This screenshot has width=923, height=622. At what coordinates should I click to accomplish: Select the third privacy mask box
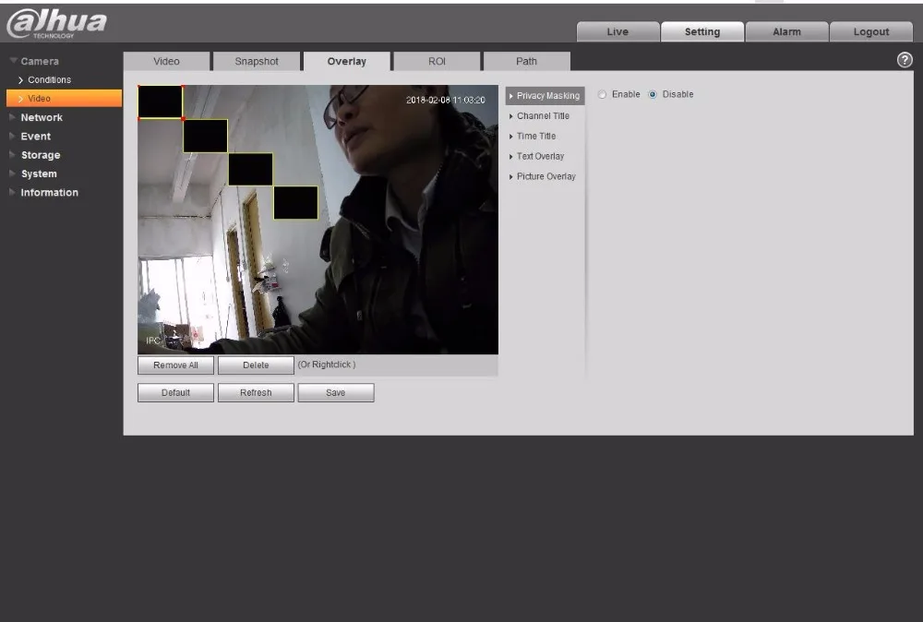point(251,170)
